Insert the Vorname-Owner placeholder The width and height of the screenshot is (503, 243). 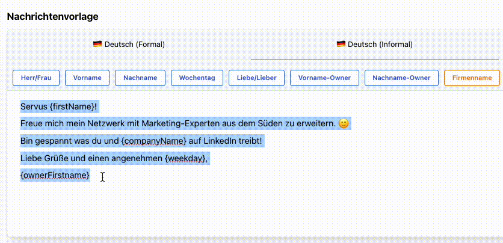tap(325, 78)
